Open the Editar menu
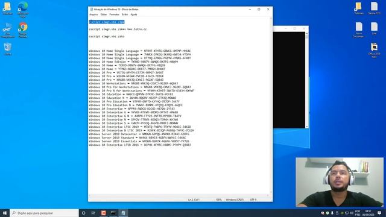This screenshot has width=386, height=217. [104, 14]
